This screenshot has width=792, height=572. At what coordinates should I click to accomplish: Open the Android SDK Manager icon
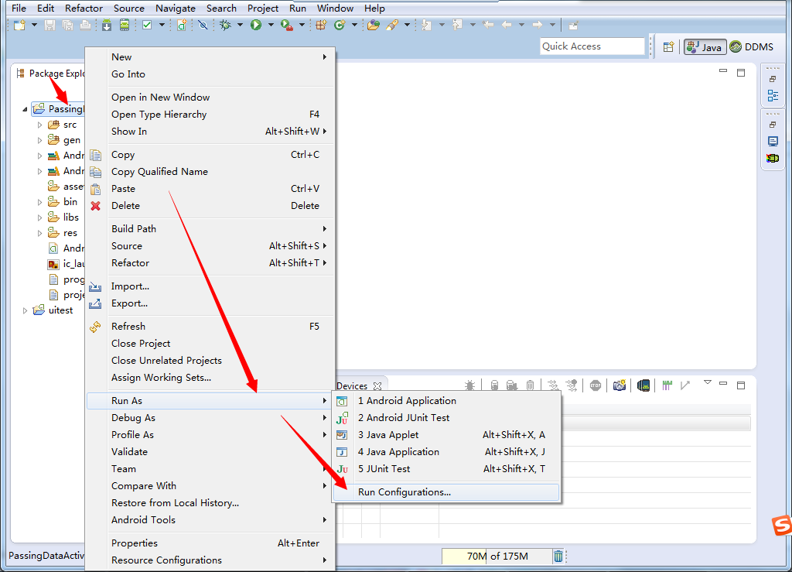pos(107,25)
